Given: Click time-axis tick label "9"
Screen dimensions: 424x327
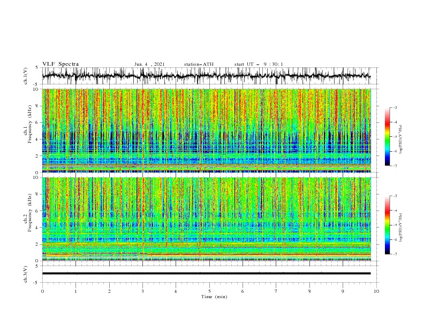Looking at the screenshot, I should 343,291.
